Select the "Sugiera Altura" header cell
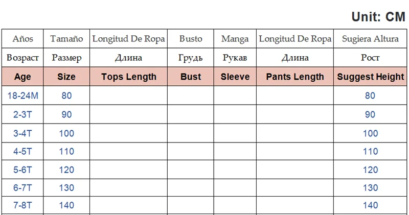The height and width of the screenshot is (215, 409). 370,39
